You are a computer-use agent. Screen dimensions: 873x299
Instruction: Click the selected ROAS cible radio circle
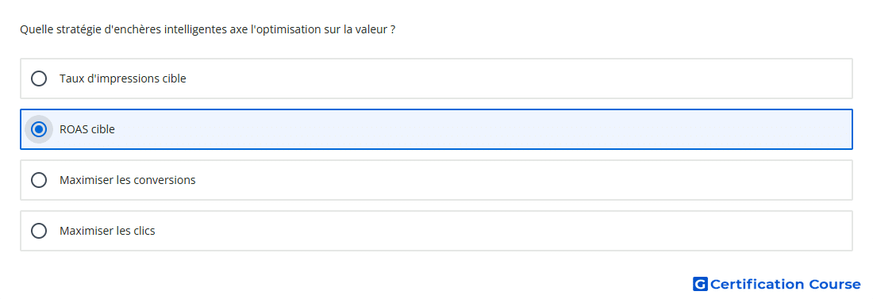[x=39, y=129]
